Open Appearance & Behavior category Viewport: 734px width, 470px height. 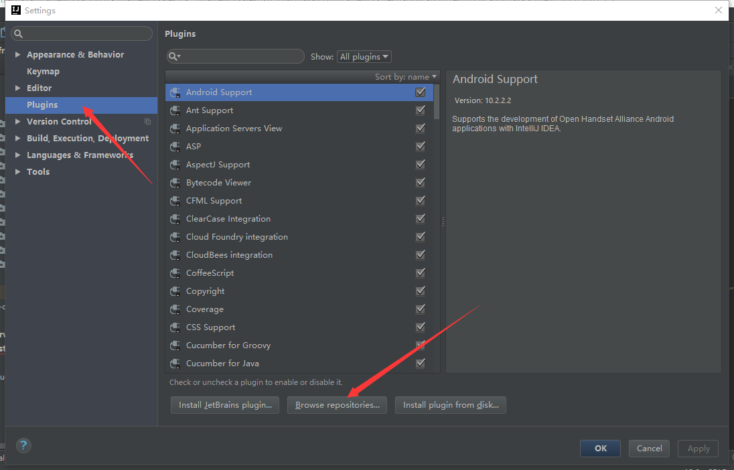click(x=76, y=55)
